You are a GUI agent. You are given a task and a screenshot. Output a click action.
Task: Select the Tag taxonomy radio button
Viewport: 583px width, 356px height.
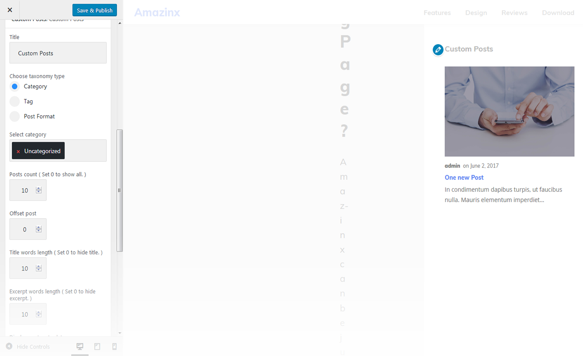[x=15, y=101]
